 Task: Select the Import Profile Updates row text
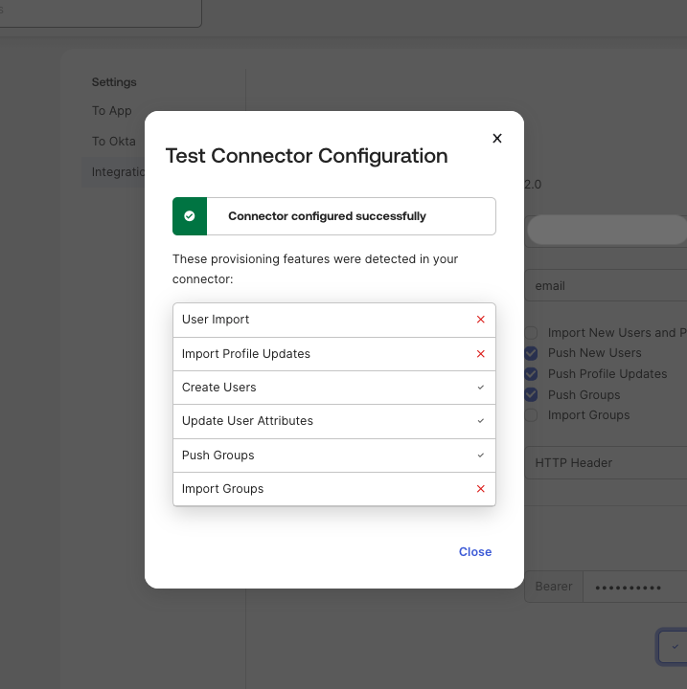(246, 354)
